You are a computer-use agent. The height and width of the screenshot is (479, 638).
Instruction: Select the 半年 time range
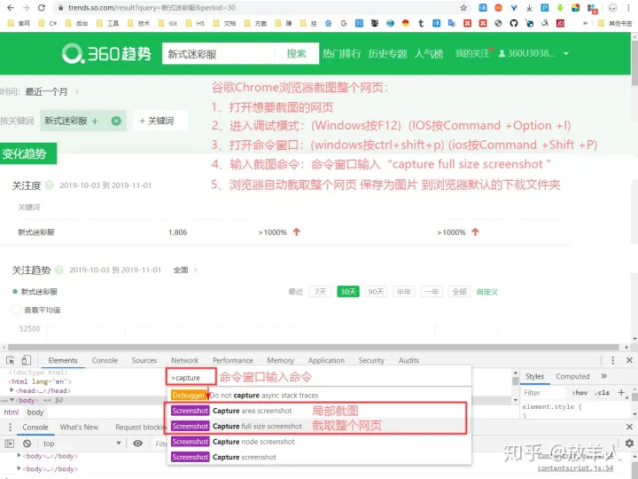tap(404, 292)
